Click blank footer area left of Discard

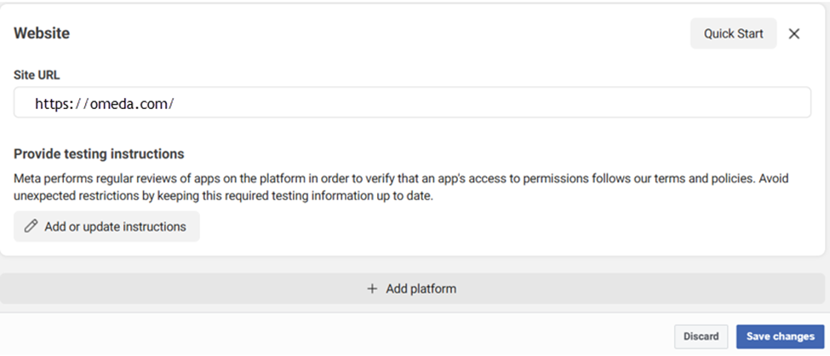point(341,336)
